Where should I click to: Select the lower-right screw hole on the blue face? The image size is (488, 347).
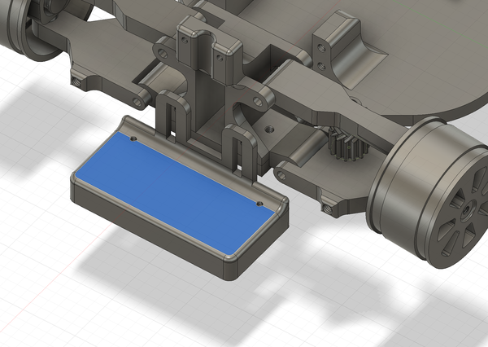(259, 204)
